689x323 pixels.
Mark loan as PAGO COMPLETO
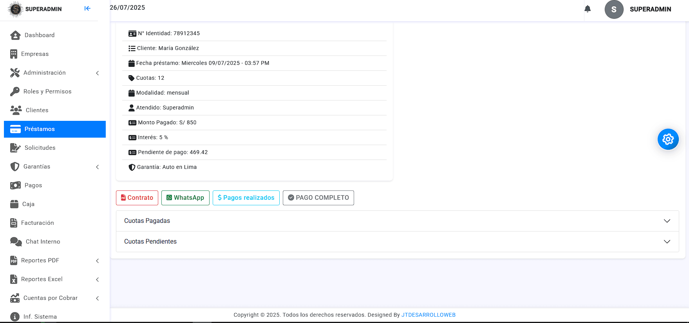[318, 198]
